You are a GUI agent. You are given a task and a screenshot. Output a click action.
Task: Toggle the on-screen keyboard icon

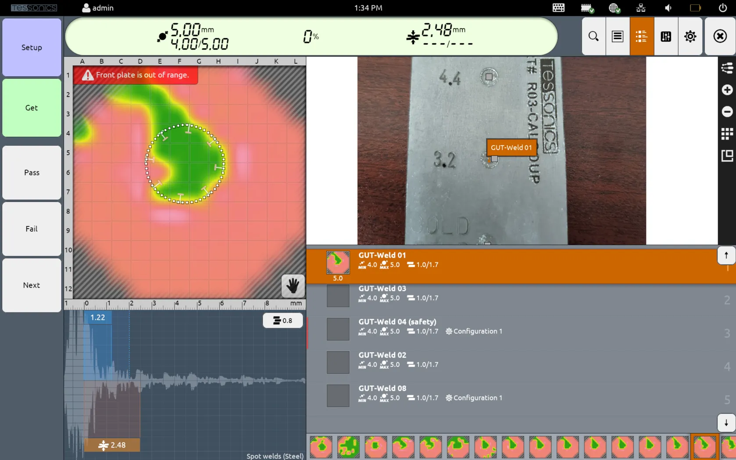point(558,8)
